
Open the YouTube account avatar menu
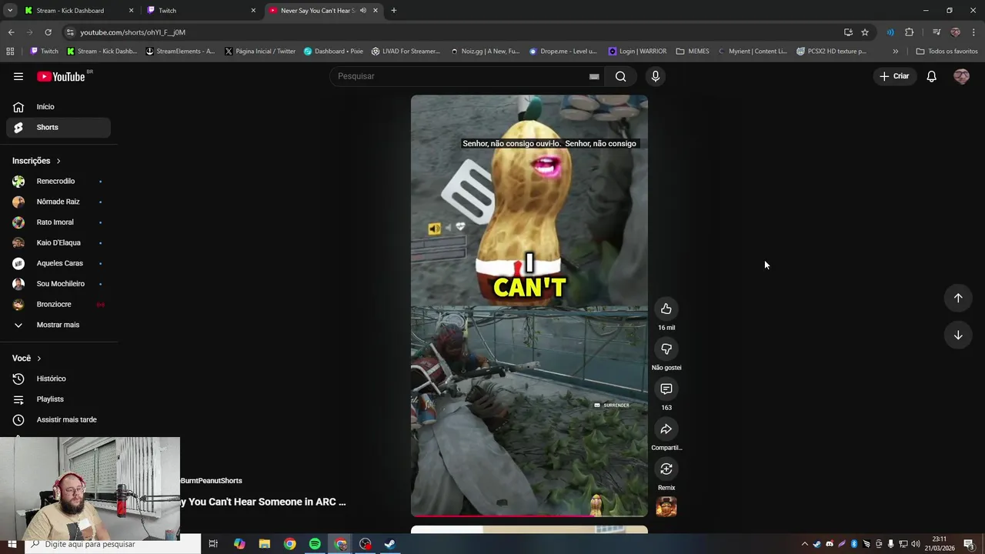961,76
